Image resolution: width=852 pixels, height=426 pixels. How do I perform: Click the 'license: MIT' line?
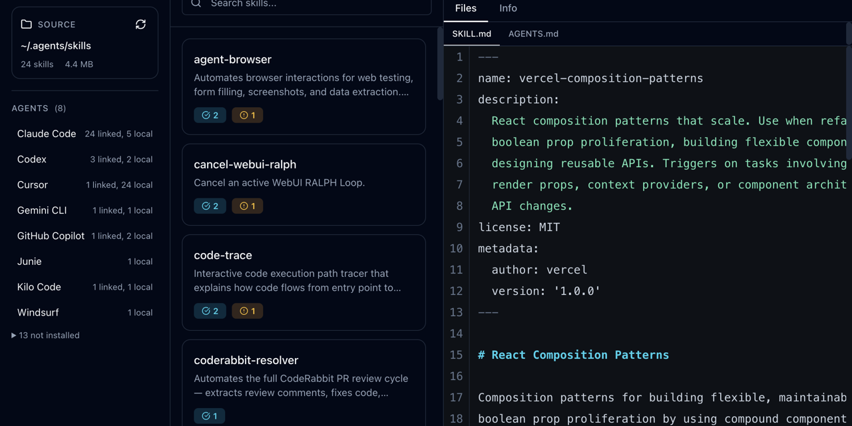tap(519, 228)
